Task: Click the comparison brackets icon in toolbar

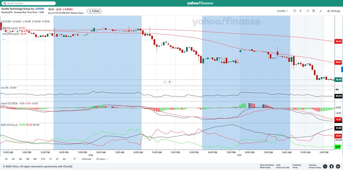Action: click(x=294, y=11)
